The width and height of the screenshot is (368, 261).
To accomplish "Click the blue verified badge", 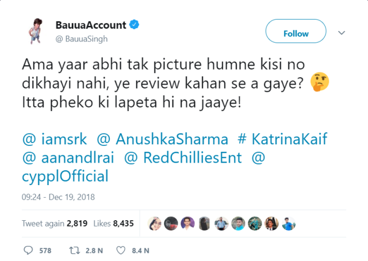I will [134, 25].
